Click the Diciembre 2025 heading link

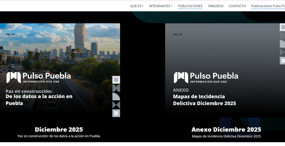click(59, 129)
